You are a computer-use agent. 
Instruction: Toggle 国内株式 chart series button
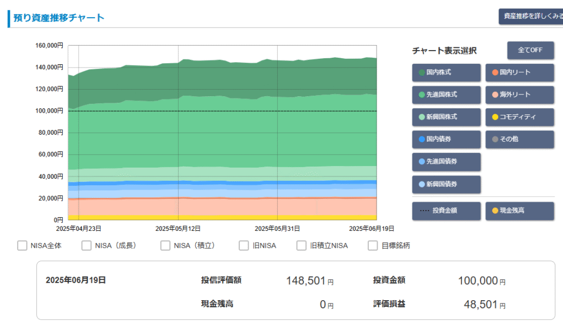pyautogui.click(x=446, y=73)
